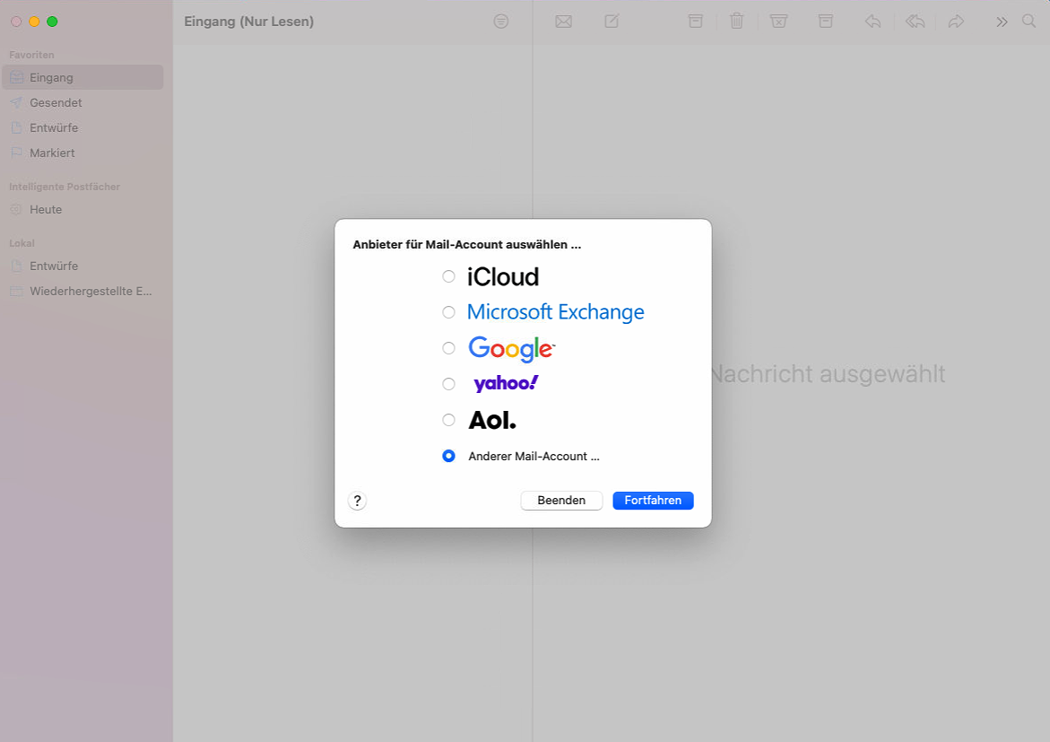Select the iCloud radio button
This screenshot has height=742, width=1050.
click(x=449, y=276)
